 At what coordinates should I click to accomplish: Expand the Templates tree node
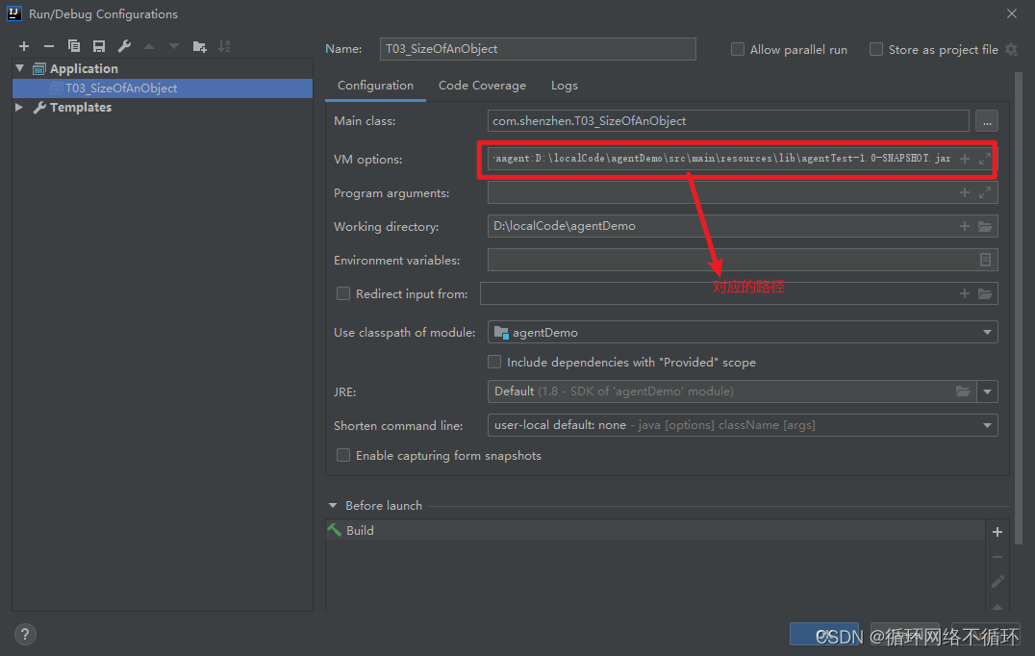[x=19, y=107]
